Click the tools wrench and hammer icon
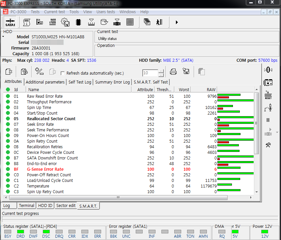 (x=268, y=145)
